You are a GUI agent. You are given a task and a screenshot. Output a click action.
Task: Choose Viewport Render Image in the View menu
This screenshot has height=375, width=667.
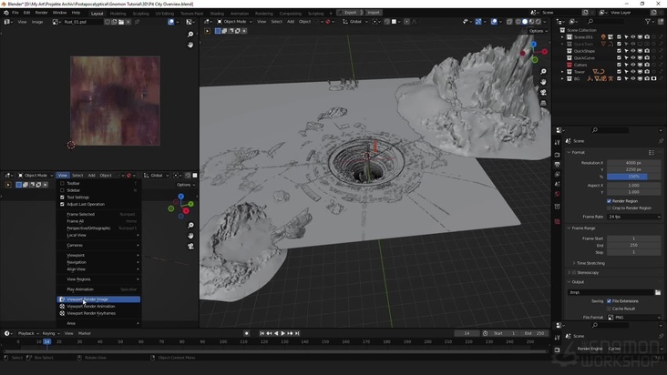click(98, 299)
